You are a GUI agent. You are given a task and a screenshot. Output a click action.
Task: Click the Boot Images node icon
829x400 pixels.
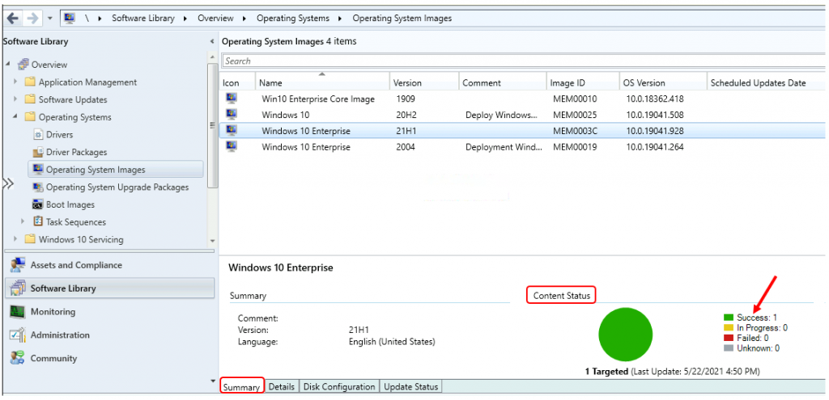[x=37, y=204]
